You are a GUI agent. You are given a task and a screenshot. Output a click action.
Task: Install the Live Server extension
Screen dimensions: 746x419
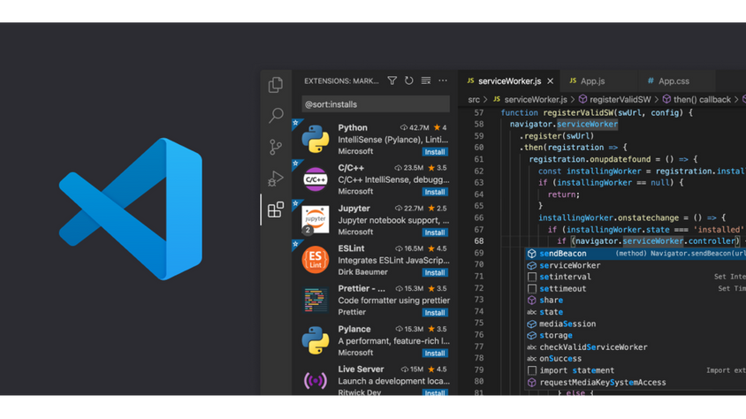tap(434, 392)
